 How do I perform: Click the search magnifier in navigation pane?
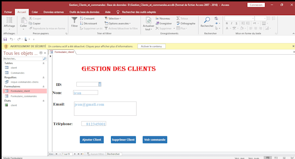44,58
